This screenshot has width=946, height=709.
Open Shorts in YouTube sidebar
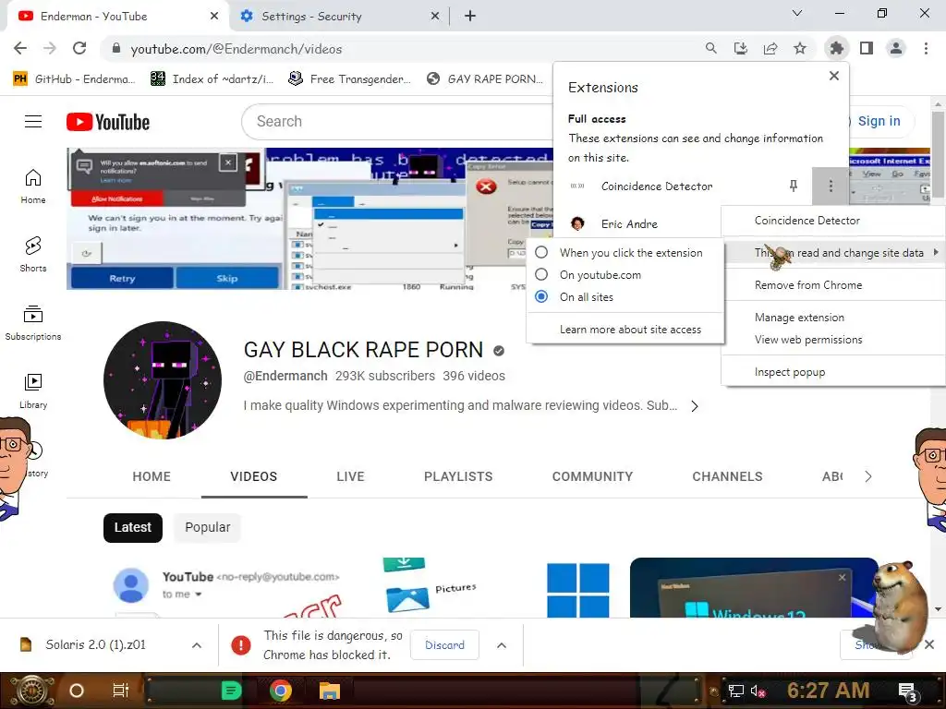33,255
